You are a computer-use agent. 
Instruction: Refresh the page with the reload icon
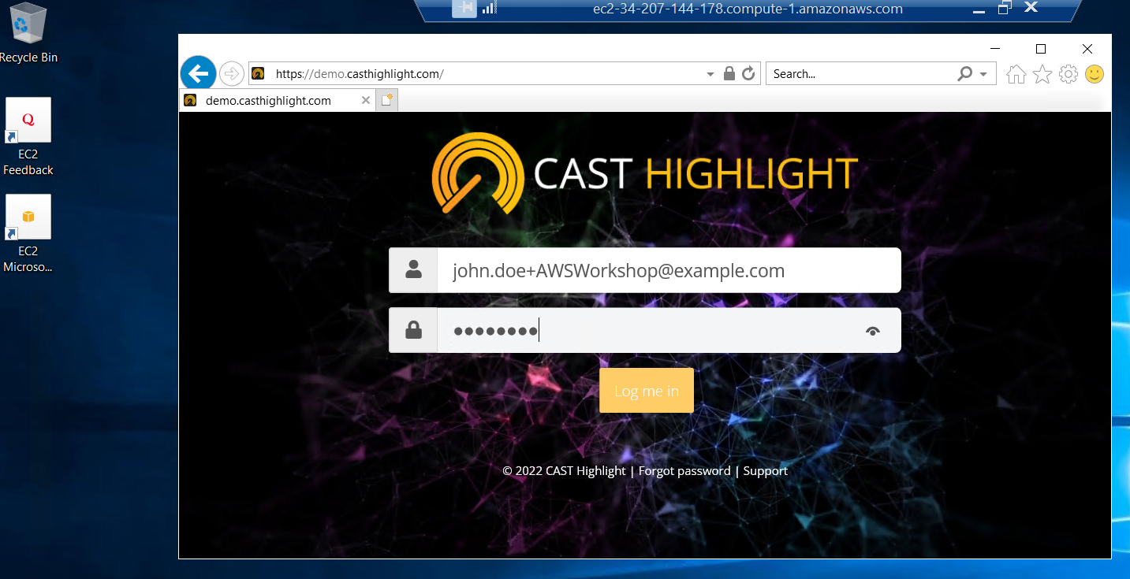(x=748, y=74)
